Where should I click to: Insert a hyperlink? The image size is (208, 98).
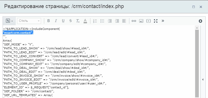134,21
